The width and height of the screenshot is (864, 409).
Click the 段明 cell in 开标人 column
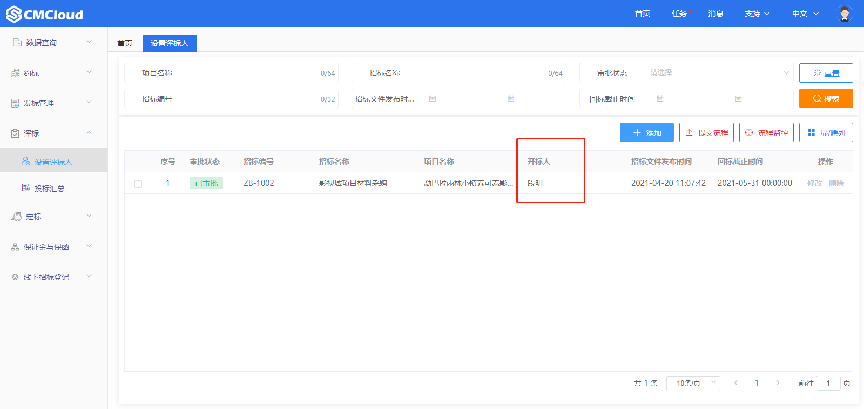click(535, 183)
